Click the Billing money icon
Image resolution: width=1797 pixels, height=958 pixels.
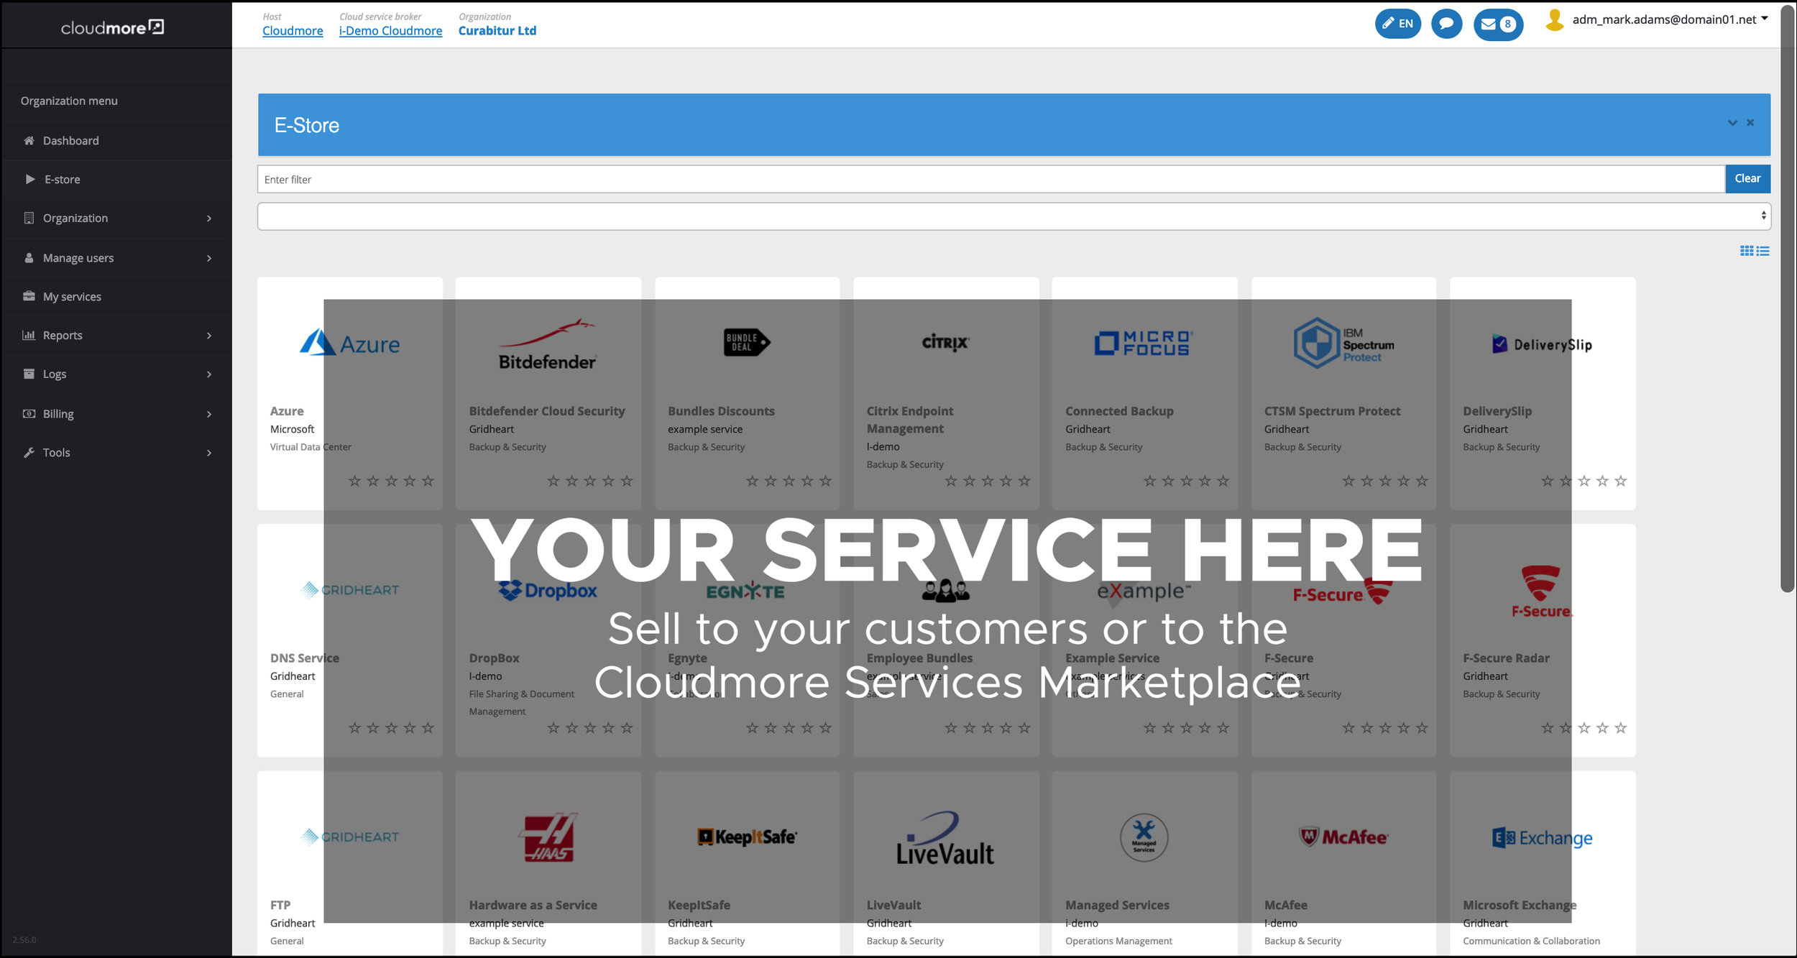[29, 413]
